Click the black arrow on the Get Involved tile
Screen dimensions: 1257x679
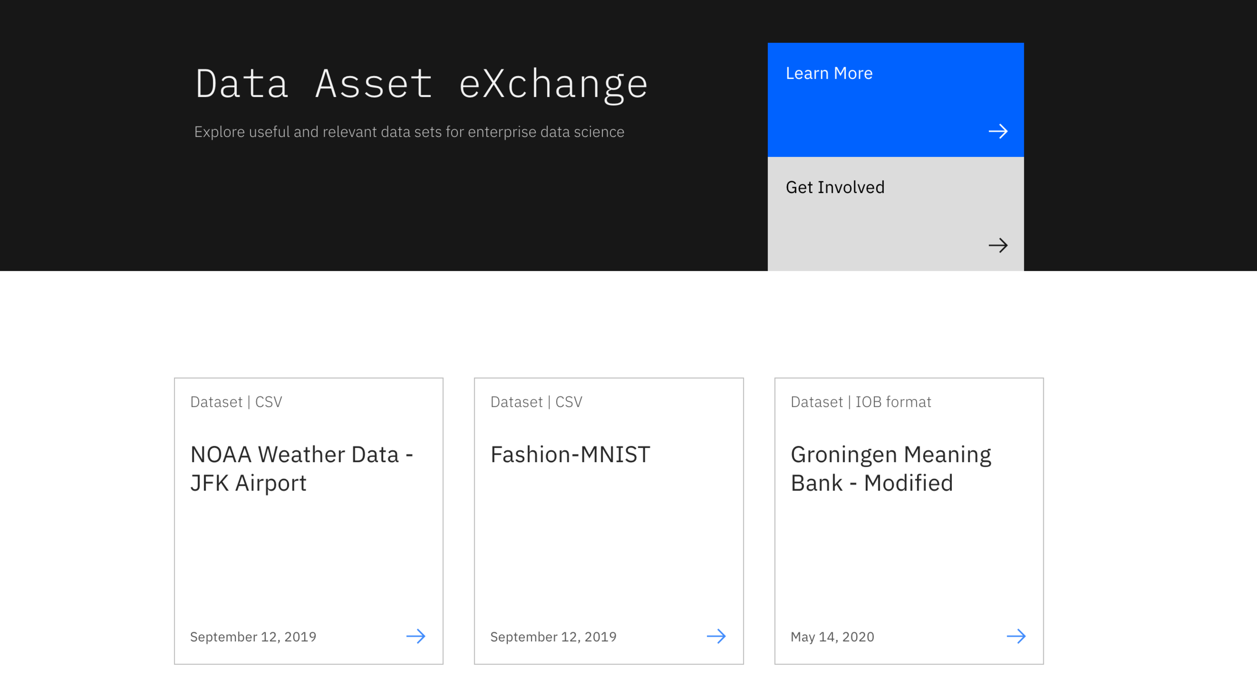click(x=998, y=245)
